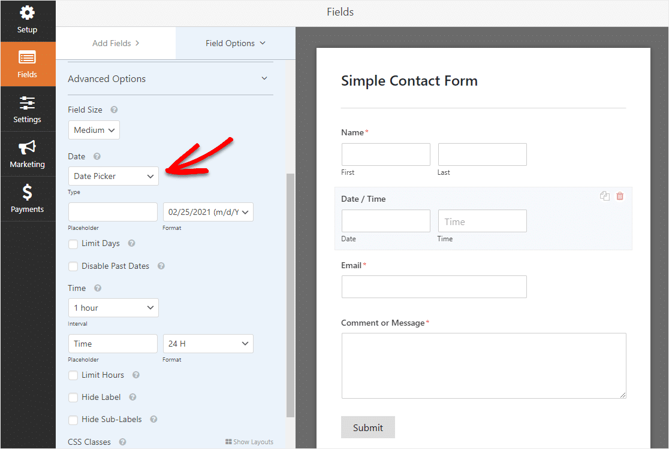This screenshot has height=449, width=669.
Task: Open the time Interval dropdown
Action: (x=113, y=308)
